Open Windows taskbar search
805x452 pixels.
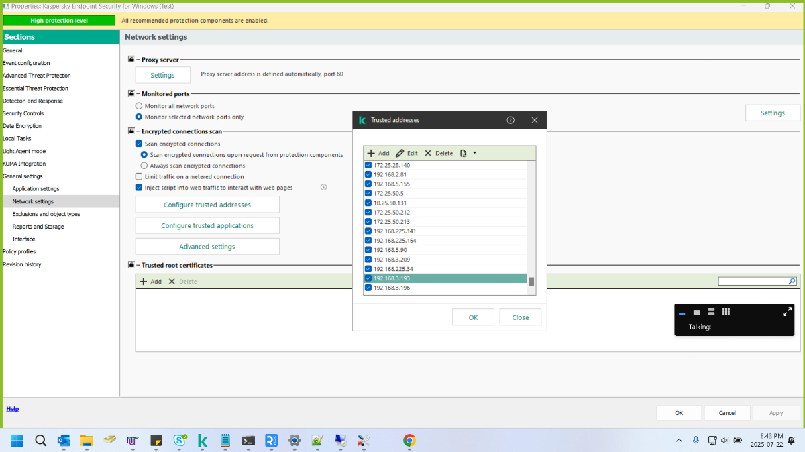pos(40,441)
